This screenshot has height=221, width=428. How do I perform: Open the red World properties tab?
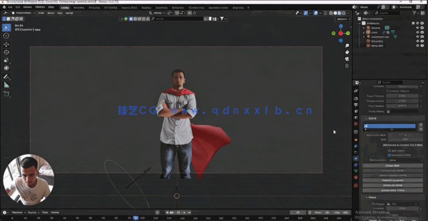point(356,124)
